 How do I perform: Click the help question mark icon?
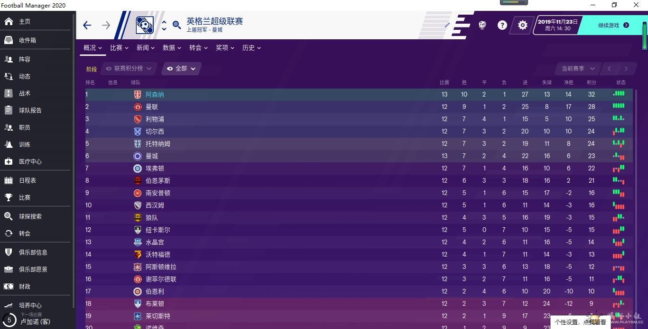(502, 25)
